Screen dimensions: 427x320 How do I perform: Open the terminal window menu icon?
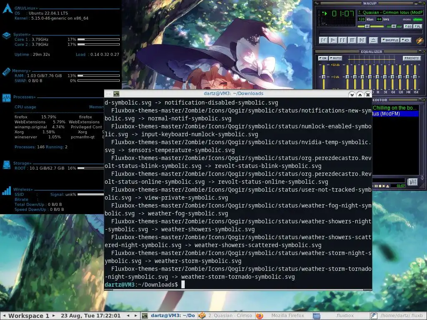tap(116, 94)
